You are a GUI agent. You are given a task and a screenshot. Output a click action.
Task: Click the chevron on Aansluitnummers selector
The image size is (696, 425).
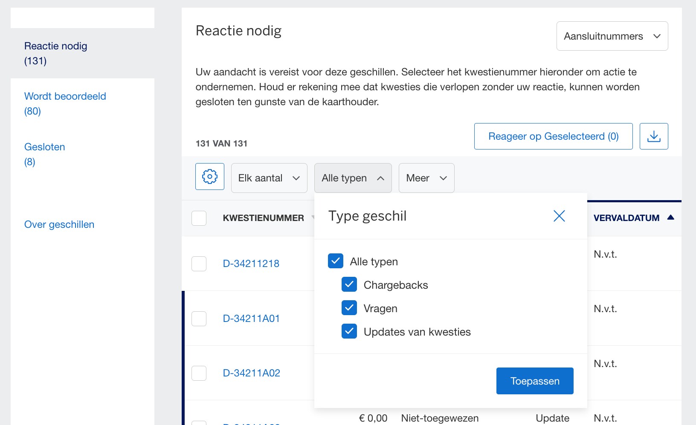657,36
